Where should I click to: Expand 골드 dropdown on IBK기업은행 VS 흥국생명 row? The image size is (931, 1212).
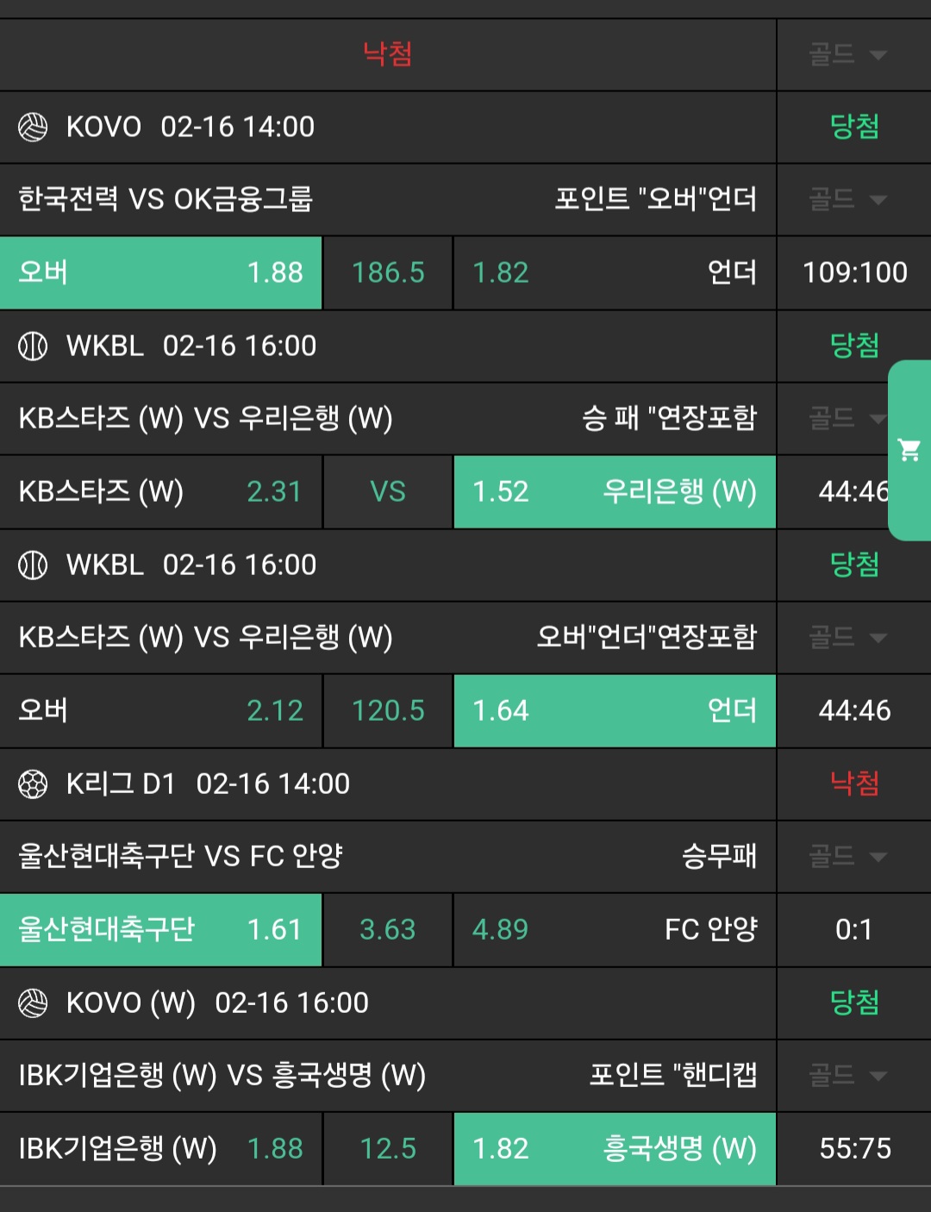[x=848, y=1076]
